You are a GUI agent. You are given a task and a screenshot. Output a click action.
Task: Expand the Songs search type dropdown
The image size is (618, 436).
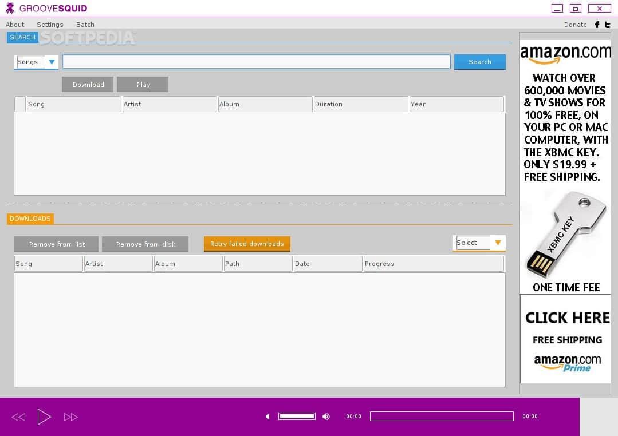click(x=52, y=62)
